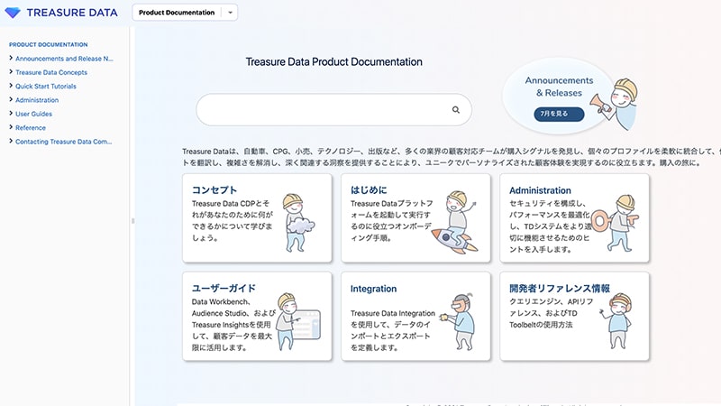Click the megaphone character illustration
This screenshot has height=406, width=721.
click(x=616, y=105)
